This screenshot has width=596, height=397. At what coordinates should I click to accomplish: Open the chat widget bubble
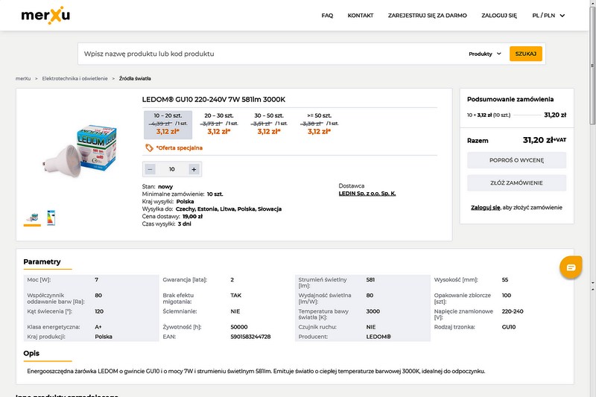571,267
